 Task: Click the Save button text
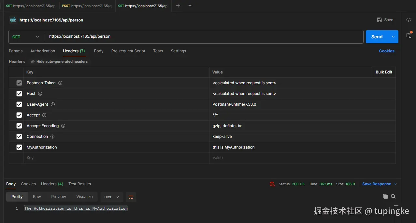(x=389, y=20)
